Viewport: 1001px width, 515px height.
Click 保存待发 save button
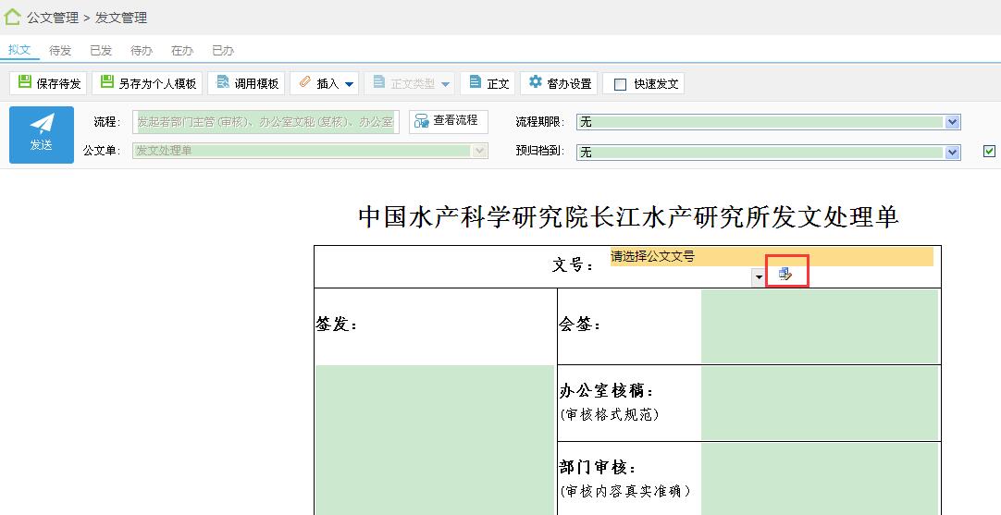48,83
